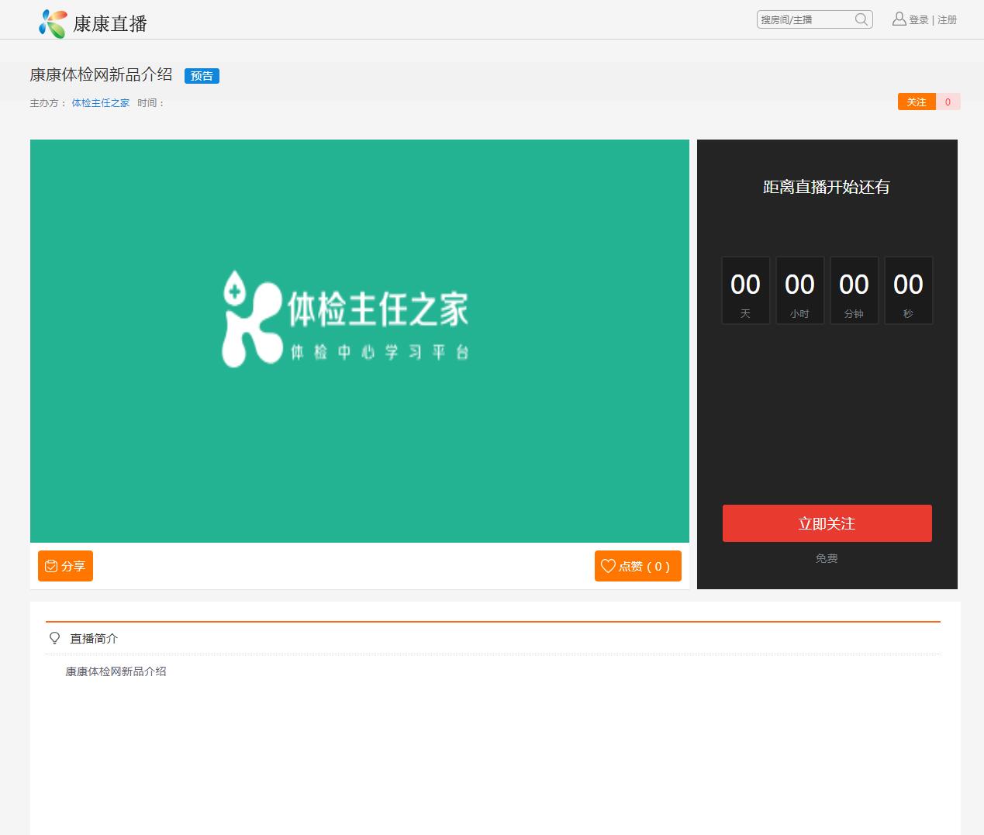Click the 秒 seconds countdown box
Screen dimensions: 984x835
pos(909,291)
